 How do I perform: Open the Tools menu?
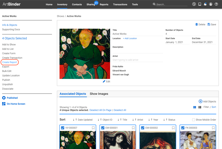click(135, 4)
